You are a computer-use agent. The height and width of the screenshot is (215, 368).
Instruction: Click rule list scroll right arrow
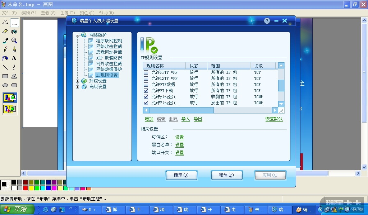[x=275, y=110]
